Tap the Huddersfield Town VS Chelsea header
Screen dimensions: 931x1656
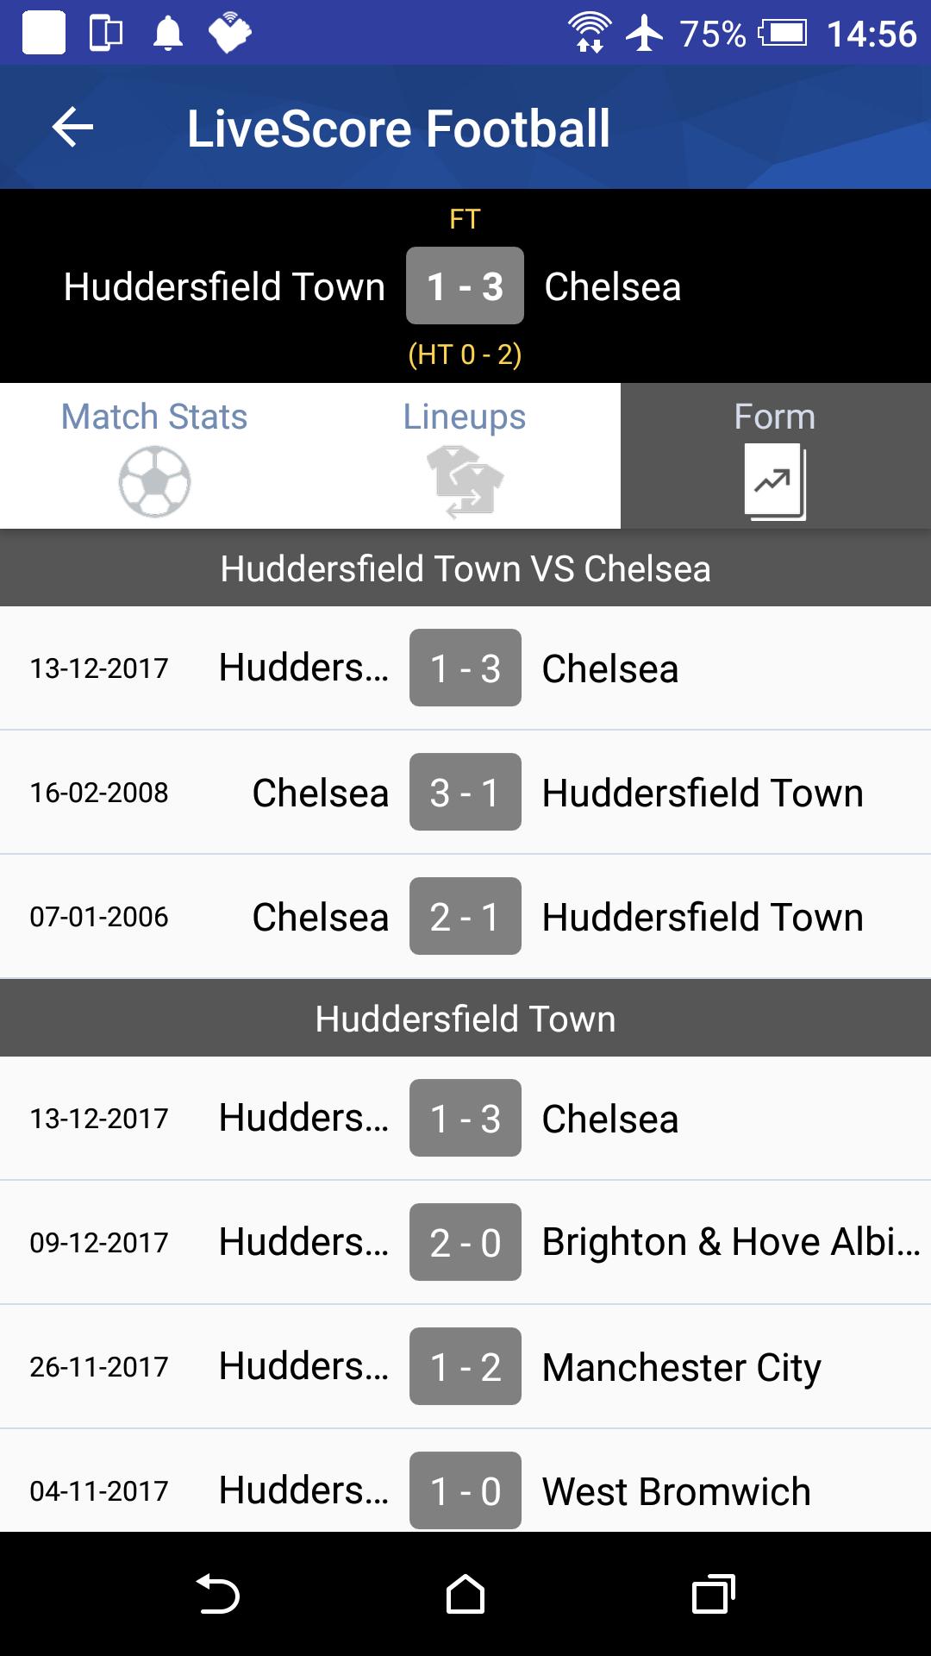tap(465, 569)
